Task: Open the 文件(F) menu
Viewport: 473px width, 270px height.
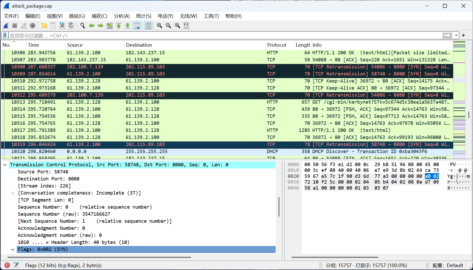Action: [x=11, y=16]
